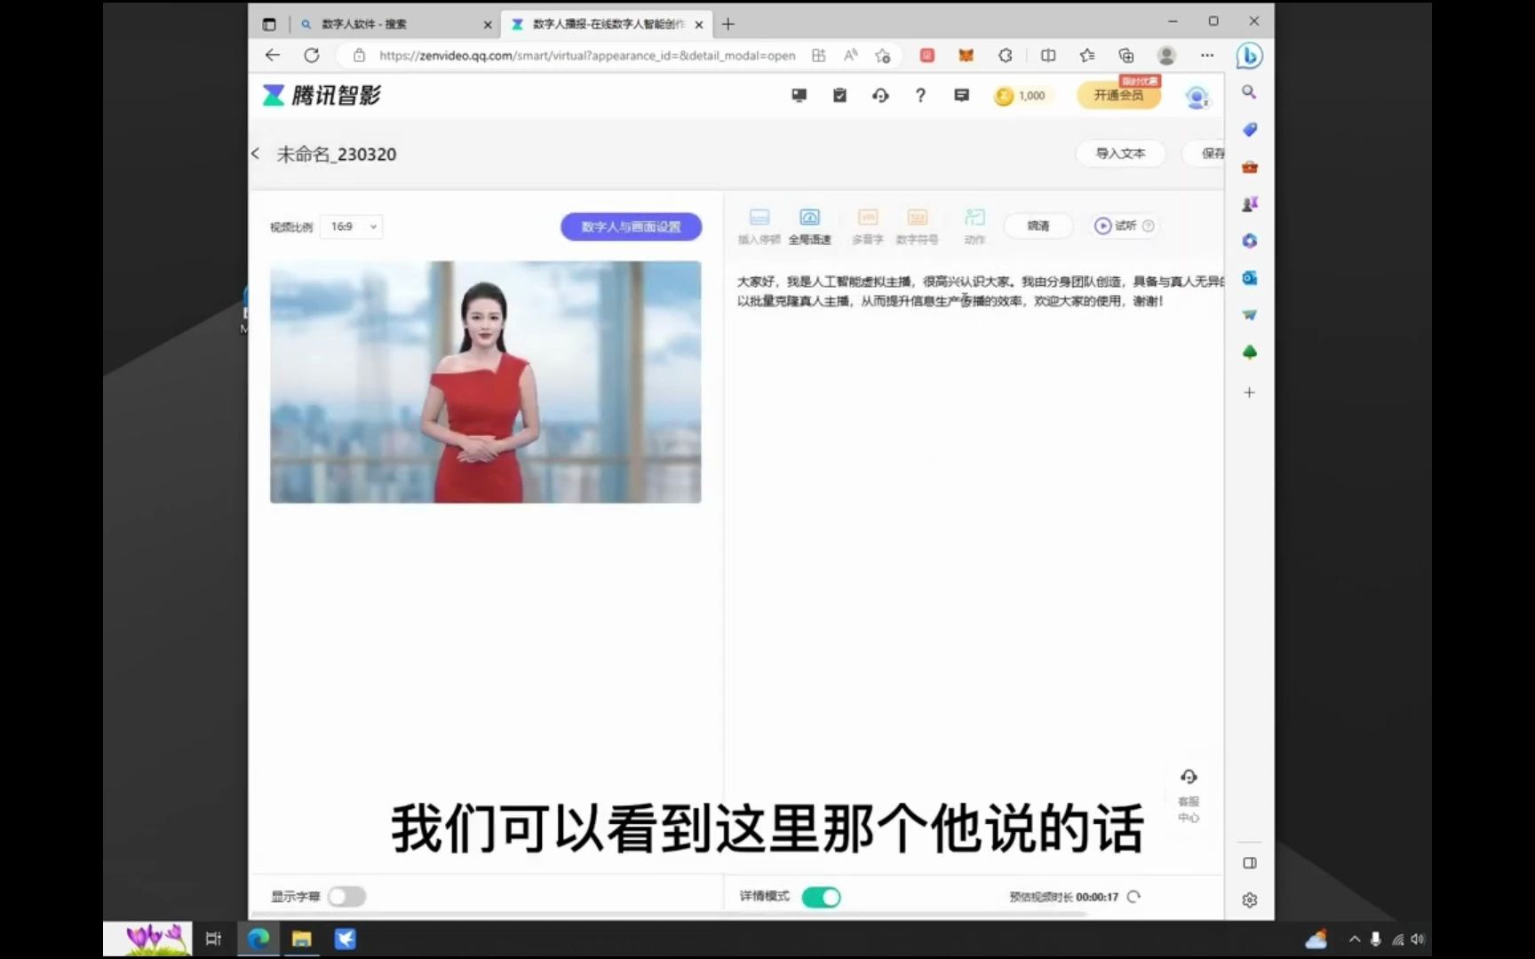The image size is (1535, 959).
Task: Open the Edge sidebar shopping tag icon
Action: [1249, 130]
